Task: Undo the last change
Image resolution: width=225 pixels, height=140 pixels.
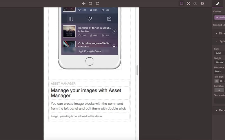Action: (90, 3)
